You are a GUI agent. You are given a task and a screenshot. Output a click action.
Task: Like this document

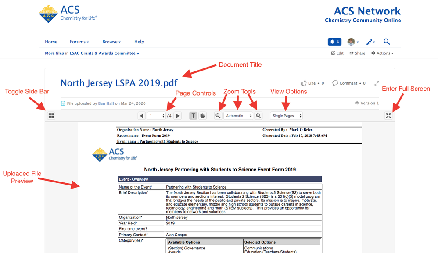click(309, 83)
